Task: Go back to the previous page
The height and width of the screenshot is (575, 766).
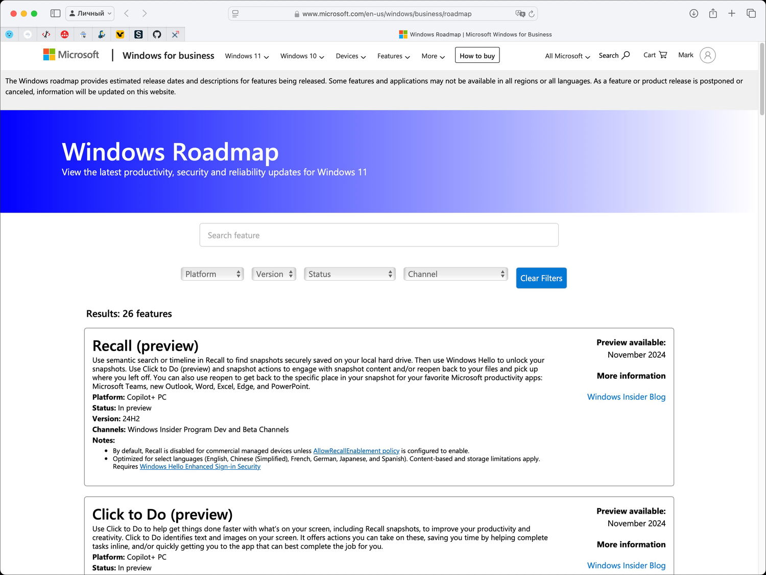Action: [x=127, y=13]
